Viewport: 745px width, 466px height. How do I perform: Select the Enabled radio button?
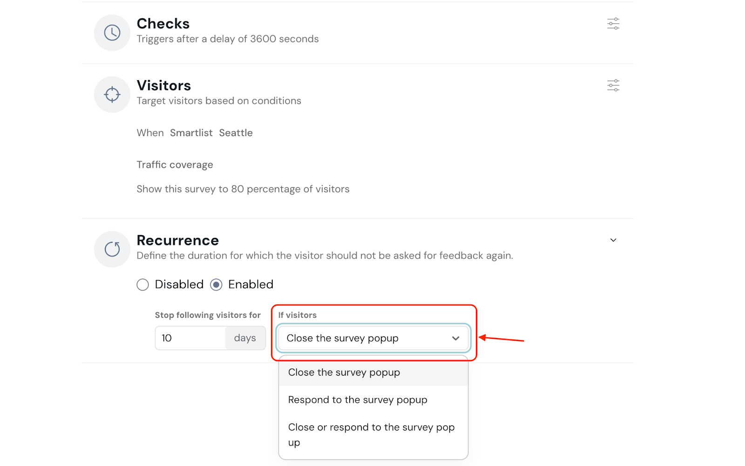[217, 285]
